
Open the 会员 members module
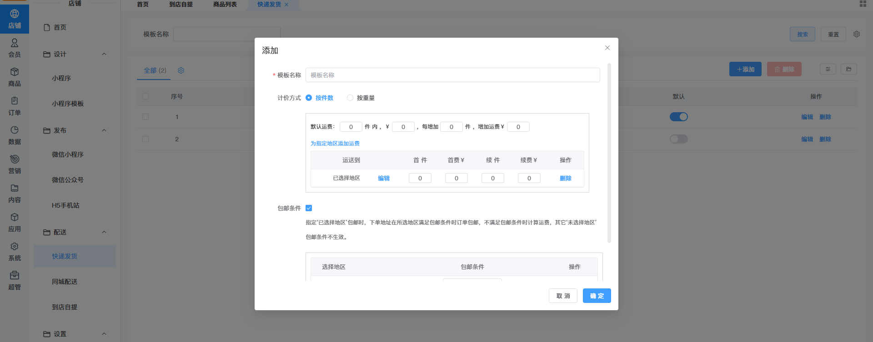[15, 48]
